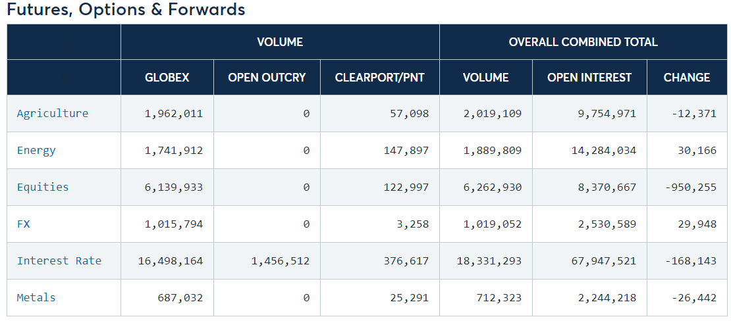Open the FX link

pyautogui.click(x=23, y=224)
